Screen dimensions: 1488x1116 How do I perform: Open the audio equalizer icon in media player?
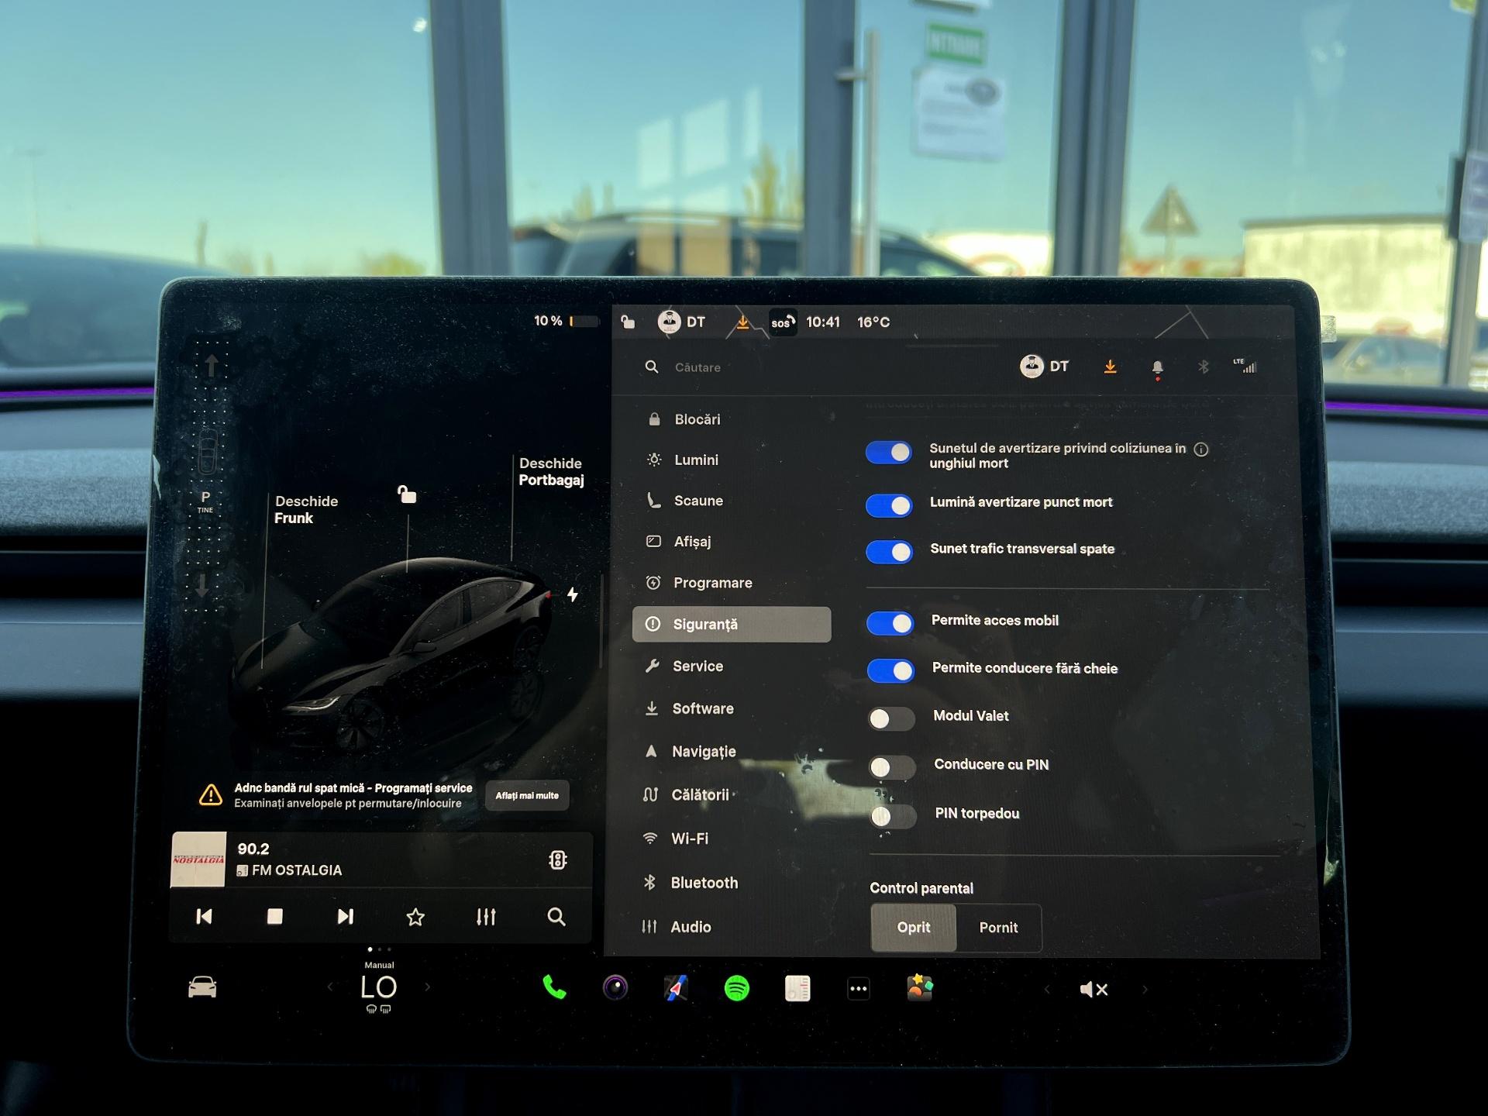(x=486, y=917)
